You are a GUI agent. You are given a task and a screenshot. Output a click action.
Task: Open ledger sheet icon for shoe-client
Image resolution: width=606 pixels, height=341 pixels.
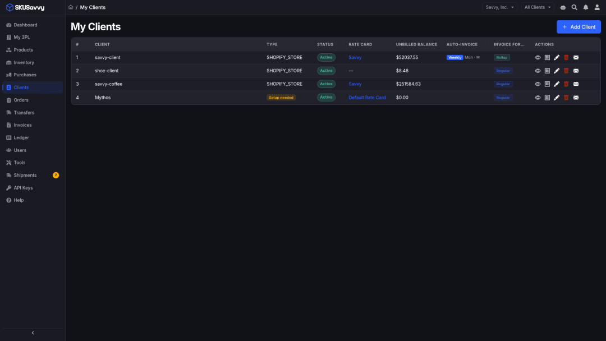(547, 71)
